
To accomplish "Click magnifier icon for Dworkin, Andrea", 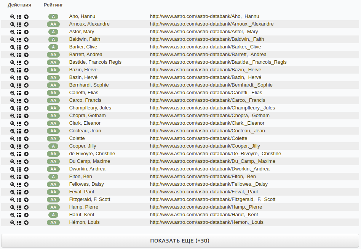I will pos(13,169).
